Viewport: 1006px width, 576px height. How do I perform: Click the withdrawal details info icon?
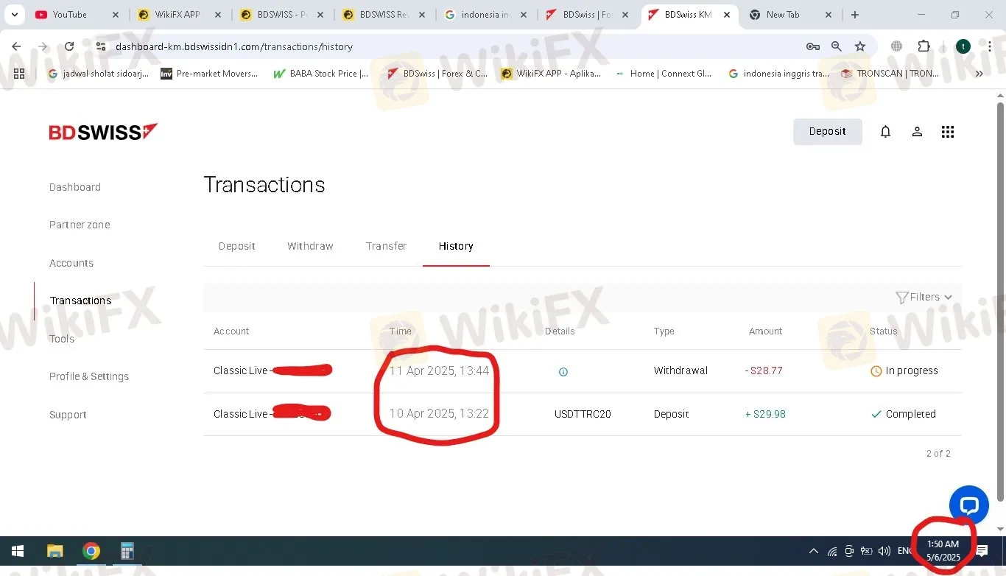[x=563, y=372]
